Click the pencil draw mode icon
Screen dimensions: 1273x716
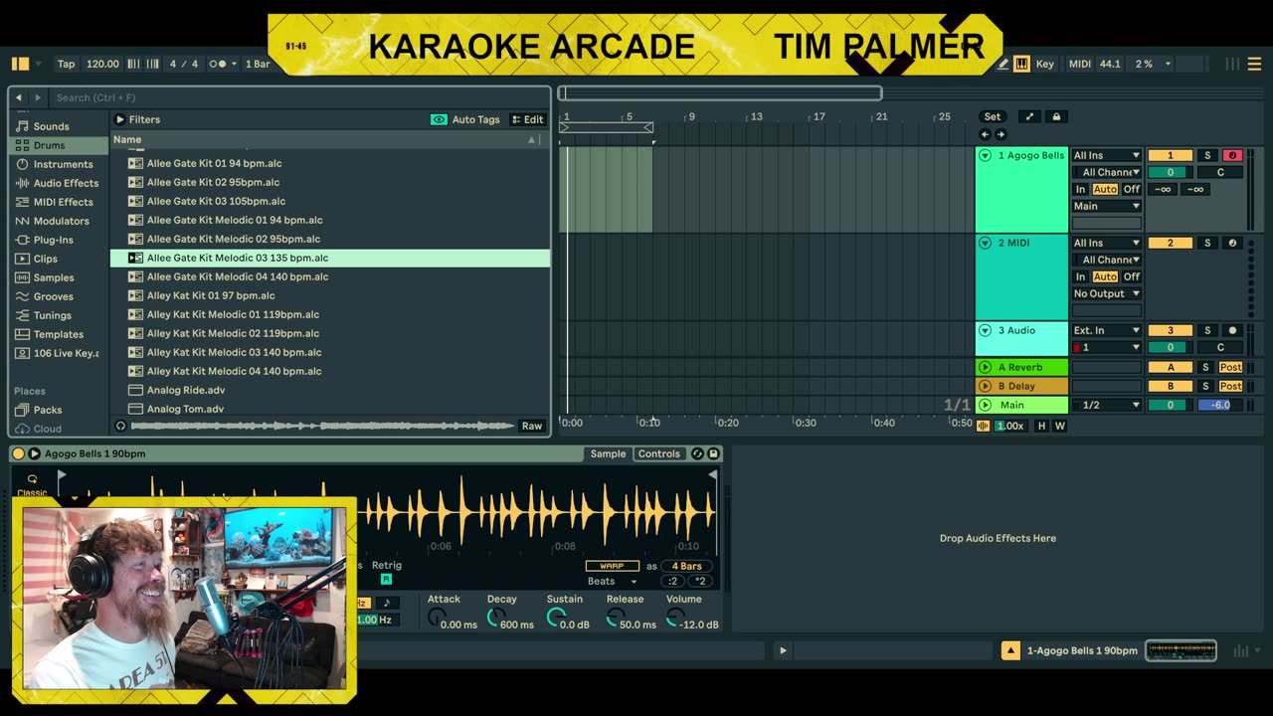tap(1000, 64)
